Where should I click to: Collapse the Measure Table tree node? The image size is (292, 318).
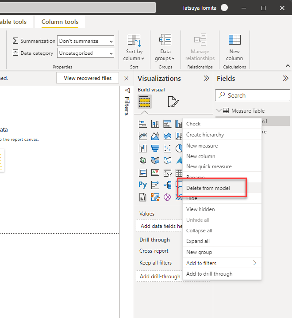coord(219,110)
